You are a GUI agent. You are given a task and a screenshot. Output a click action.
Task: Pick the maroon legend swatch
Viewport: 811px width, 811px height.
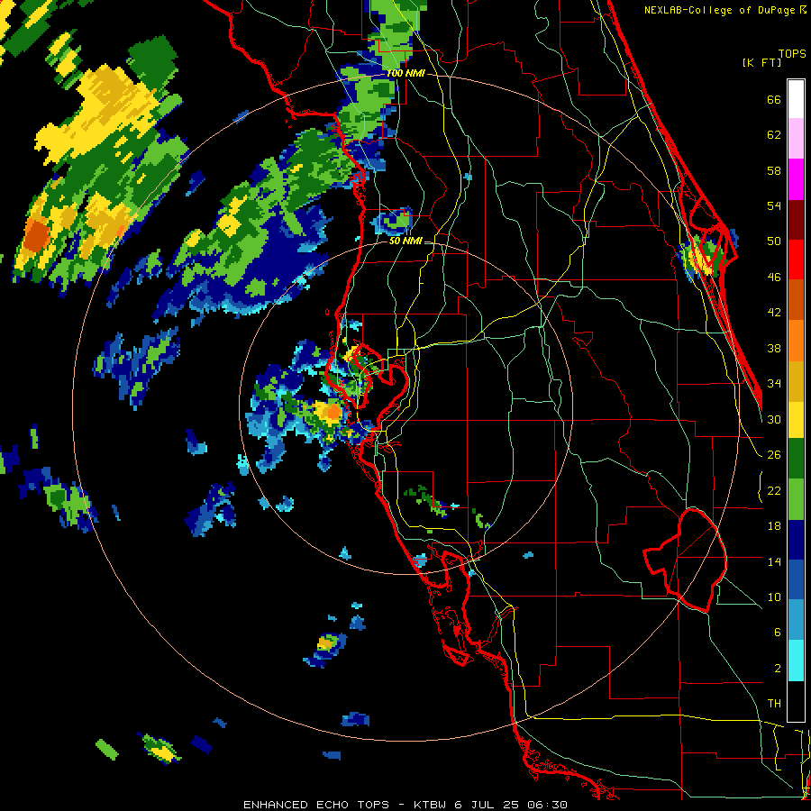796,219
